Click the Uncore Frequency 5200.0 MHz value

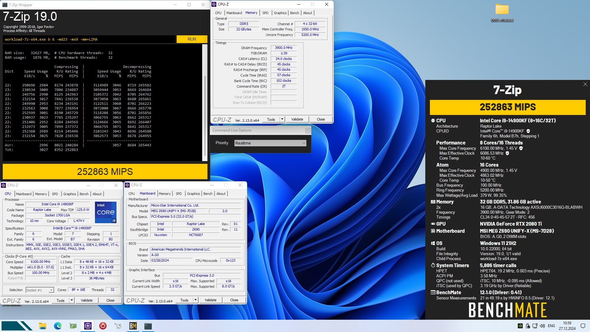point(310,35)
